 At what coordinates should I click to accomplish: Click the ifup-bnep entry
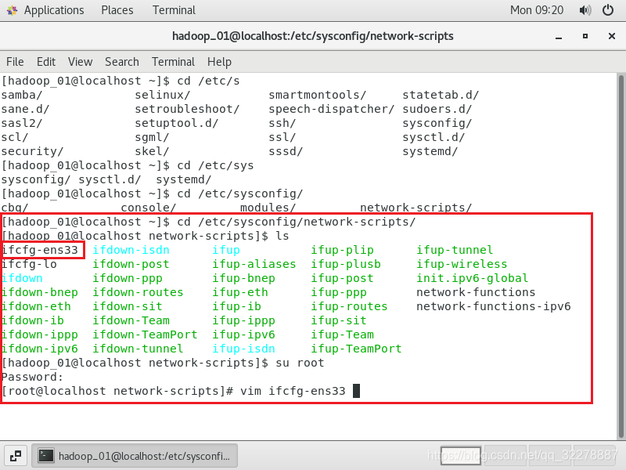click(243, 279)
